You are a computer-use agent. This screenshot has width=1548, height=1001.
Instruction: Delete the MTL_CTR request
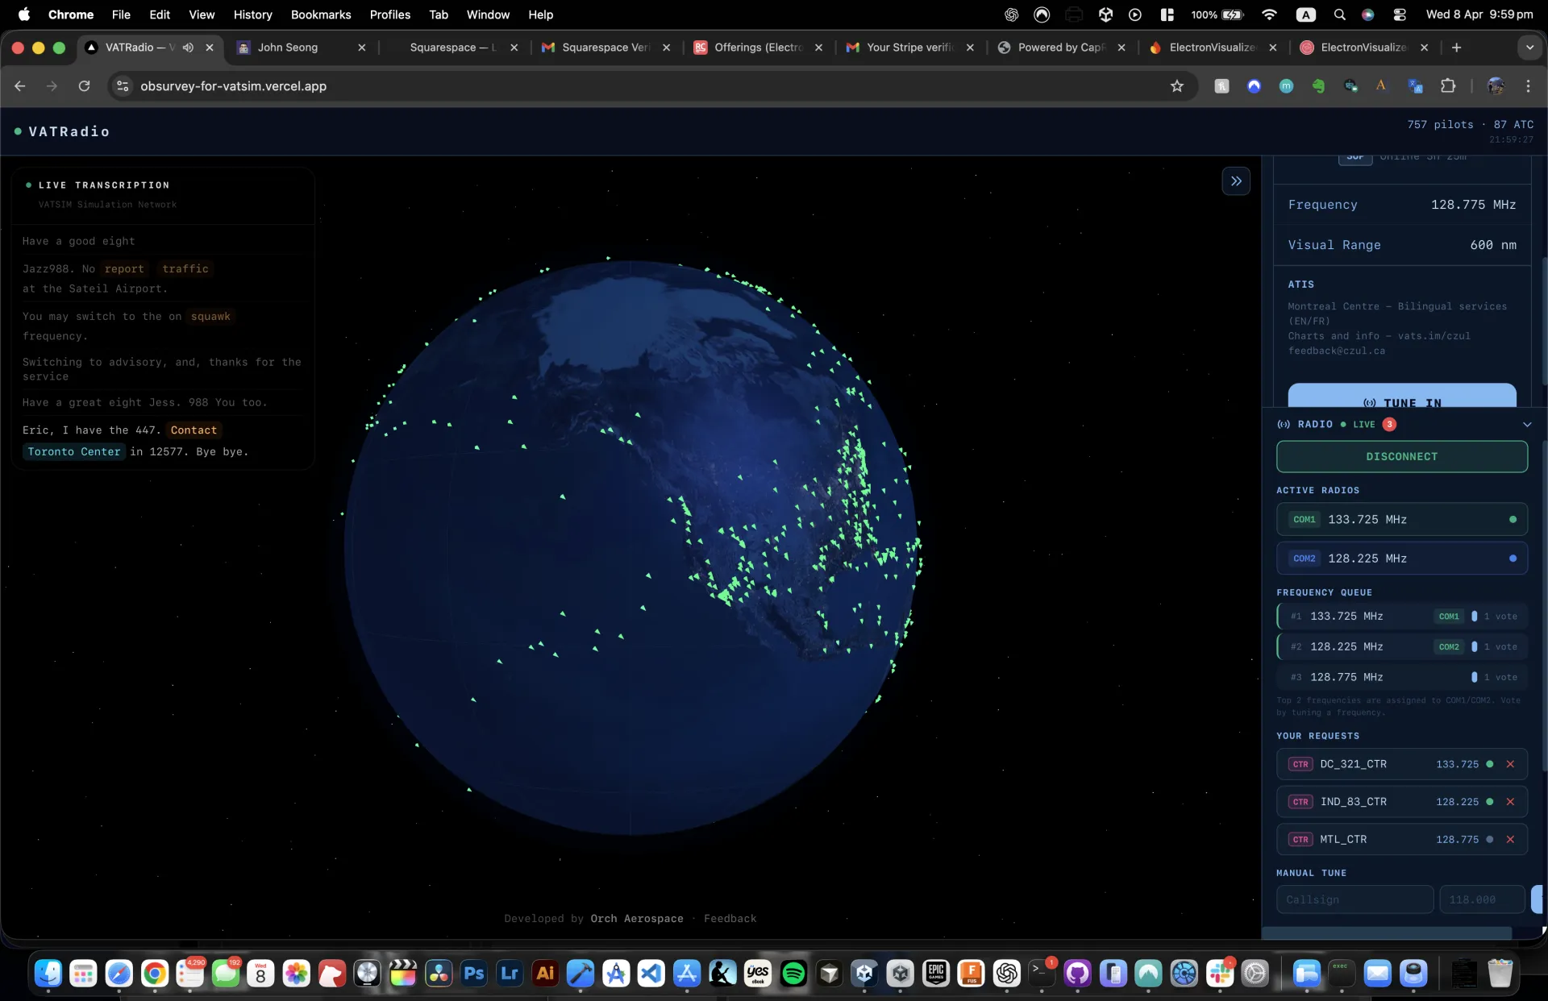click(x=1510, y=840)
